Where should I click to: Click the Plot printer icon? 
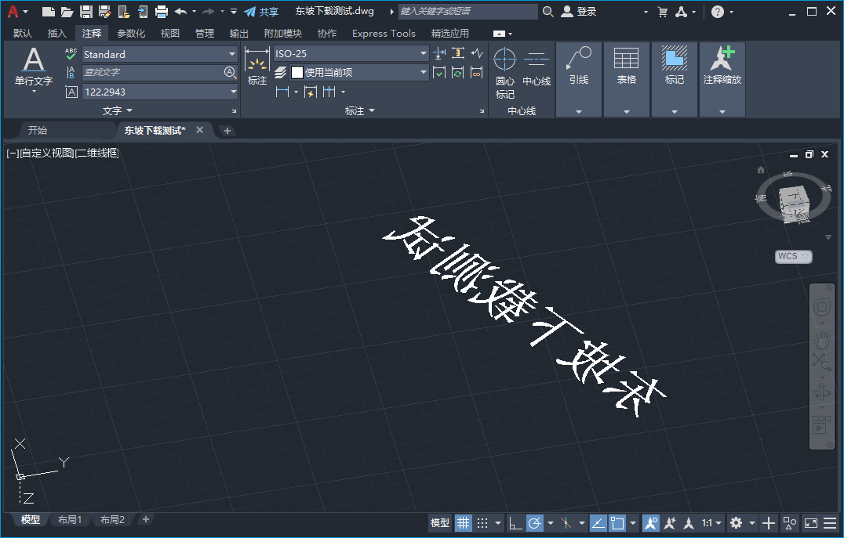pos(161,11)
